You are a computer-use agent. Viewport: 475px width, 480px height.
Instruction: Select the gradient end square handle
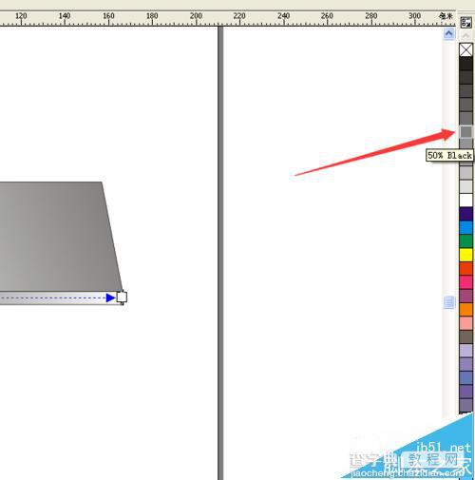click(122, 298)
